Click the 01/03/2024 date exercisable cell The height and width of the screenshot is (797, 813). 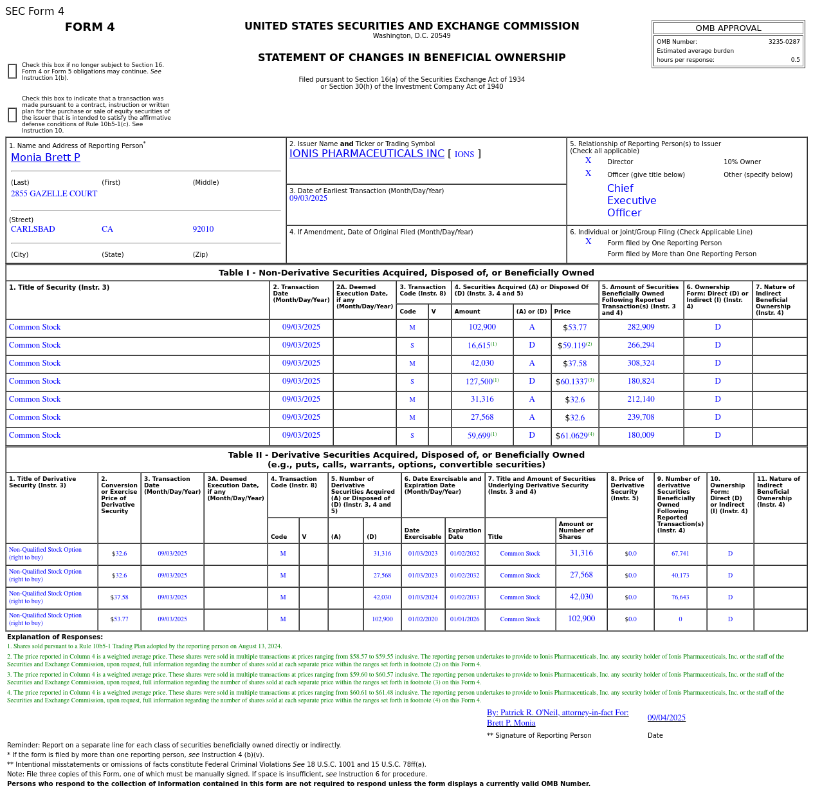[423, 597]
